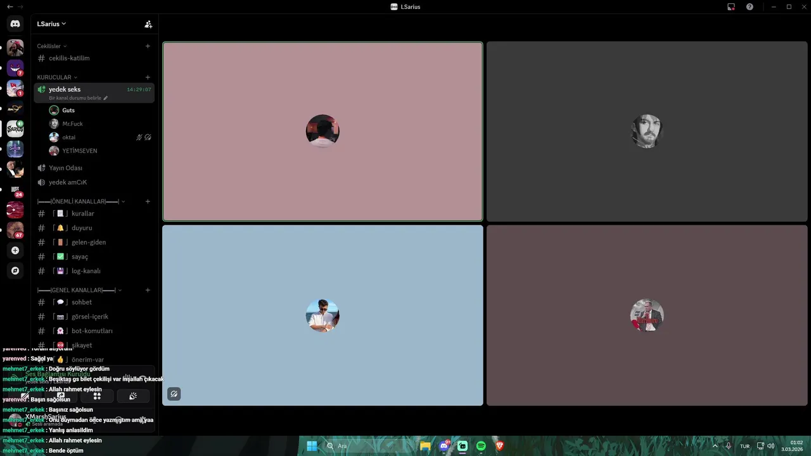
Task: Go forward with title bar arrow
Action: click(20, 7)
